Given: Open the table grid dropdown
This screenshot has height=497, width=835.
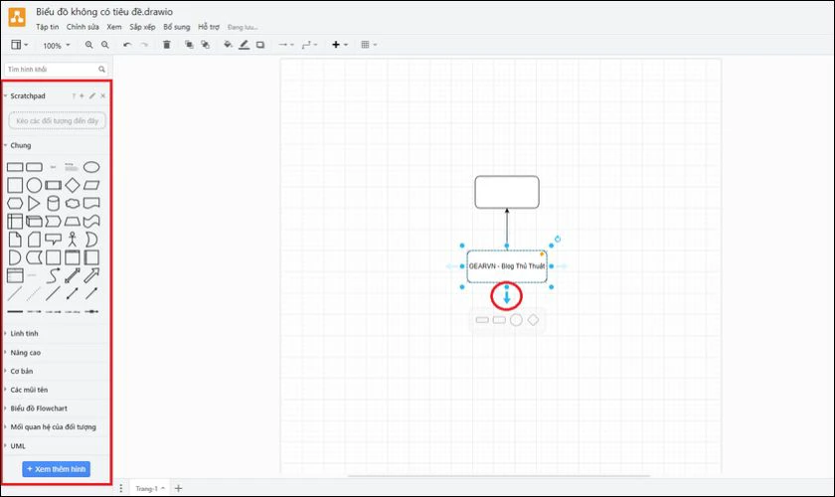Looking at the screenshot, I should click(x=369, y=45).
